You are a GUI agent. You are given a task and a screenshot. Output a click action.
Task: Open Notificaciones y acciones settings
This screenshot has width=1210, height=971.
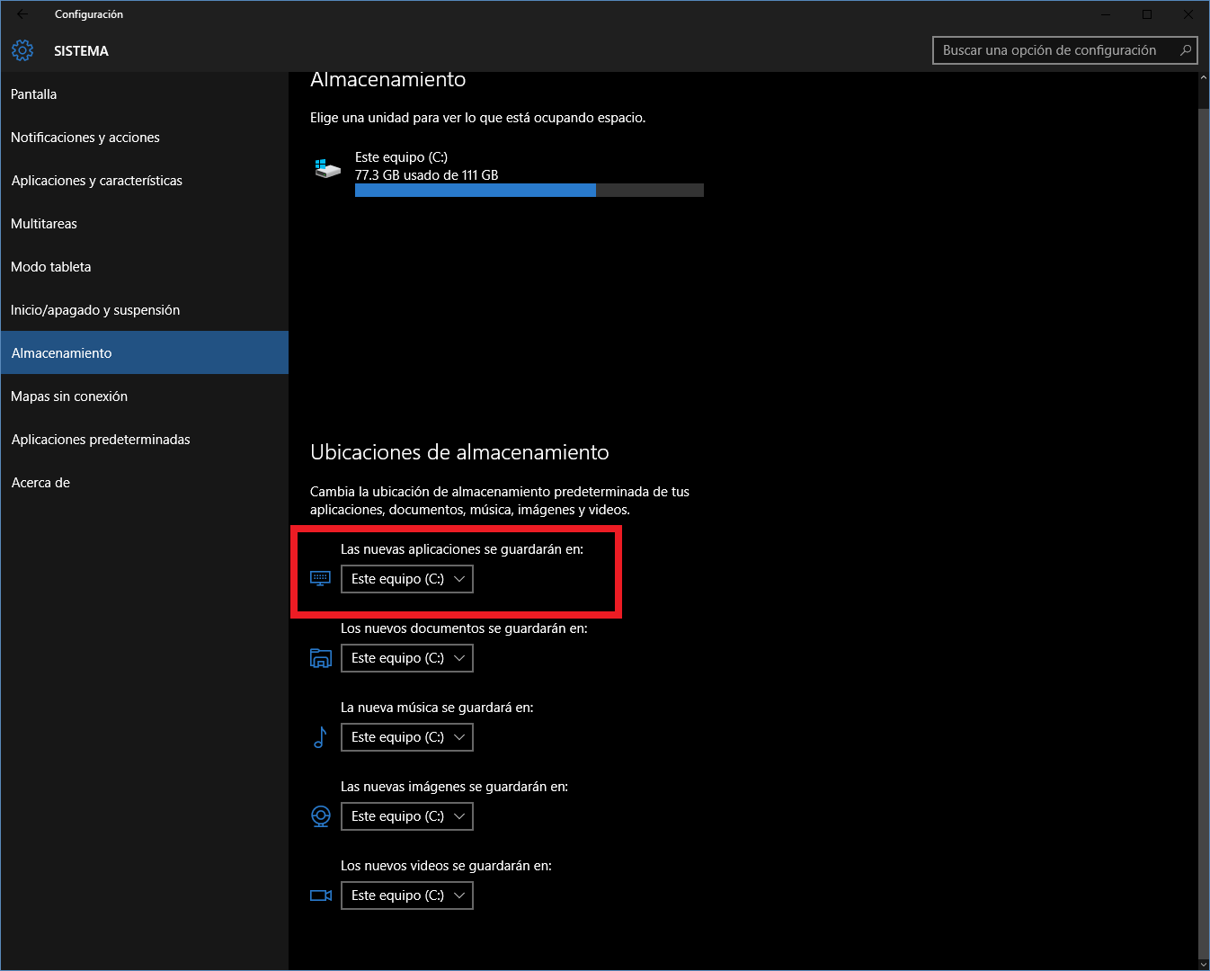tap(85, 138)
